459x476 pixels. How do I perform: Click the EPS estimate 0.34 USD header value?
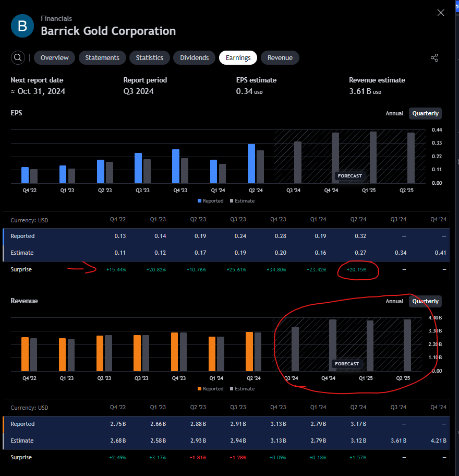(249, 91)
